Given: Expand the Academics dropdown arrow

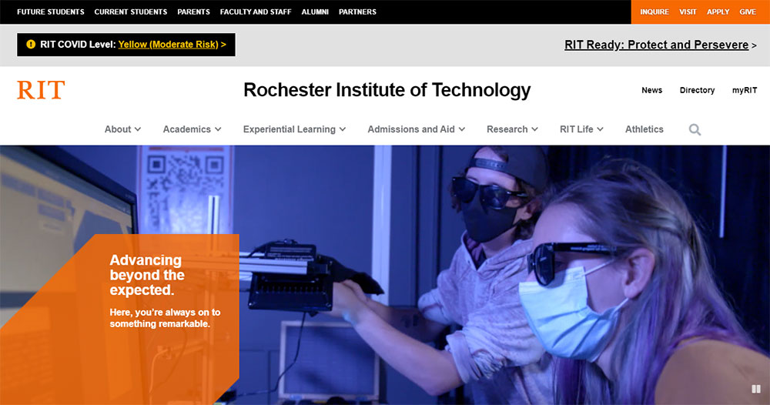Looking at the screenshot, I should 218,129.
